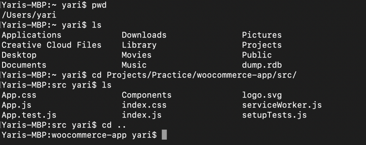Click the 'pwd' command text

click(99, 5)
